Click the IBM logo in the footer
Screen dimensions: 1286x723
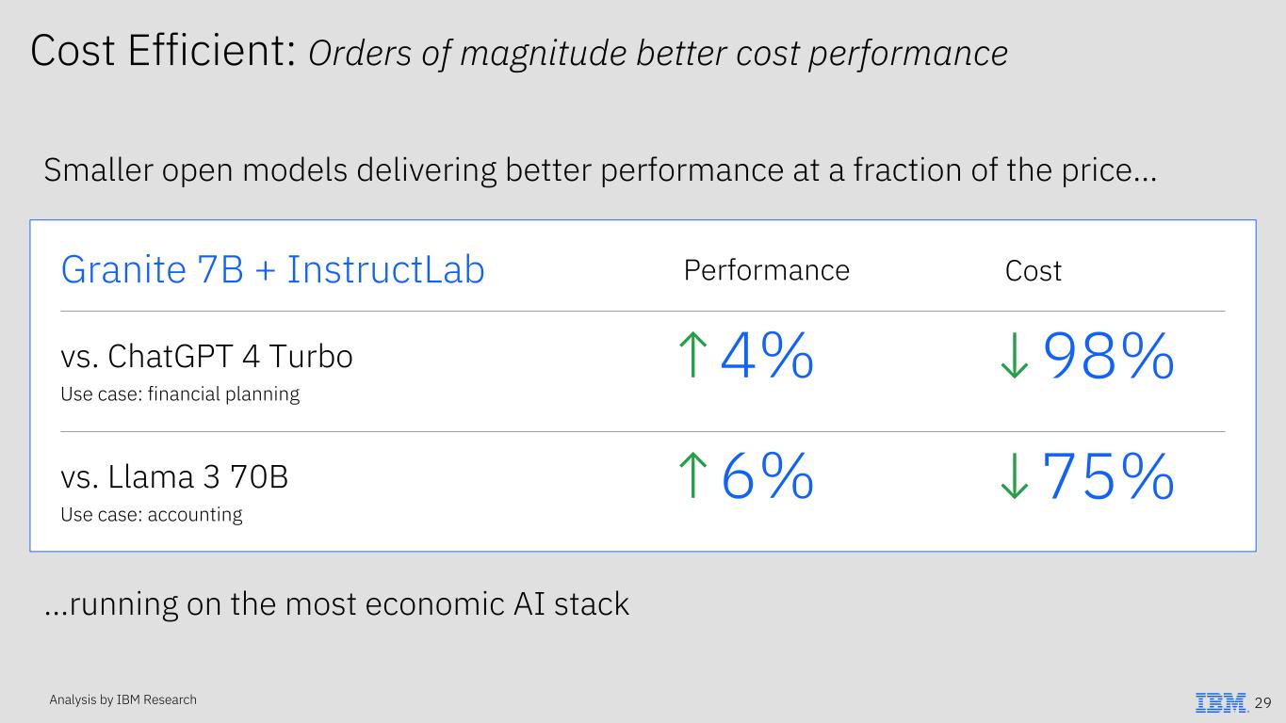[x=1221, y=702]
